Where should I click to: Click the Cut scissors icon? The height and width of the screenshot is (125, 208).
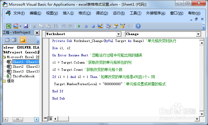point(34,26)
